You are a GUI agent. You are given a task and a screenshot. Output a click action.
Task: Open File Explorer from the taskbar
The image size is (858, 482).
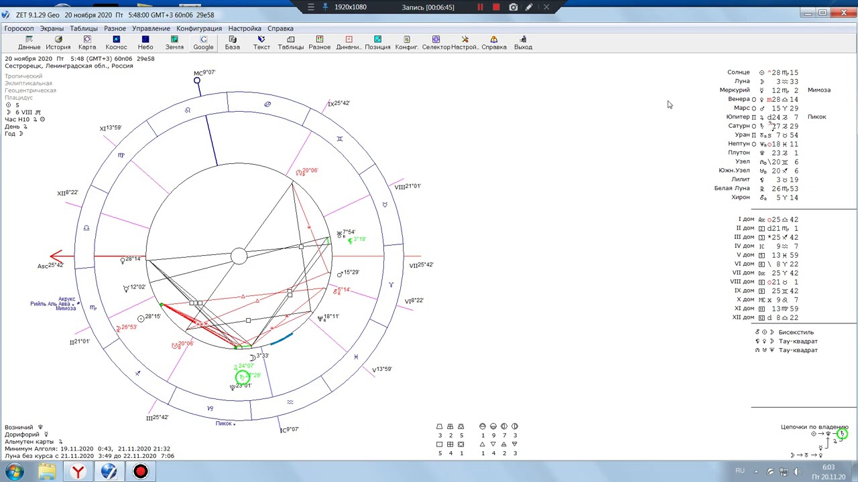click(x=46, y=471)
